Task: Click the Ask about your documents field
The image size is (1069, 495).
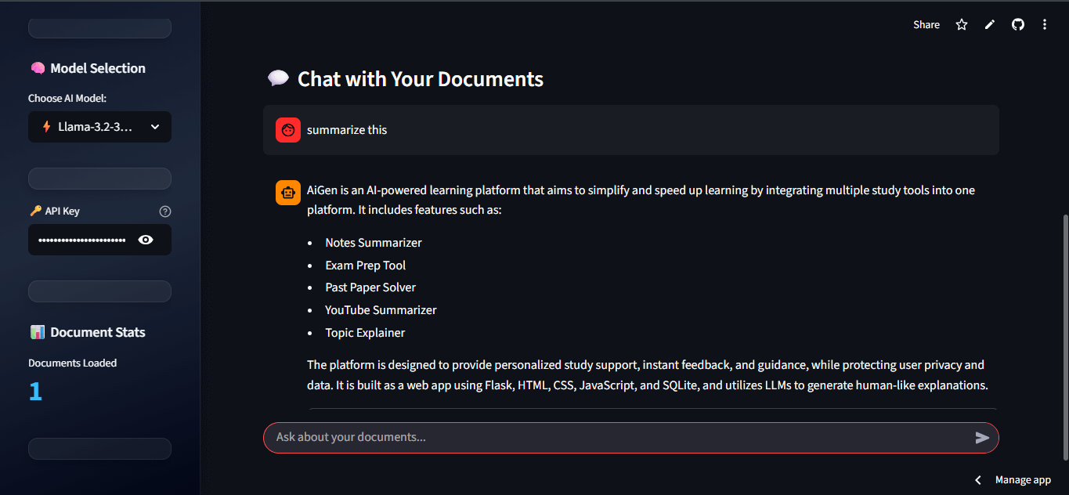Action: [x=548, y=437]
